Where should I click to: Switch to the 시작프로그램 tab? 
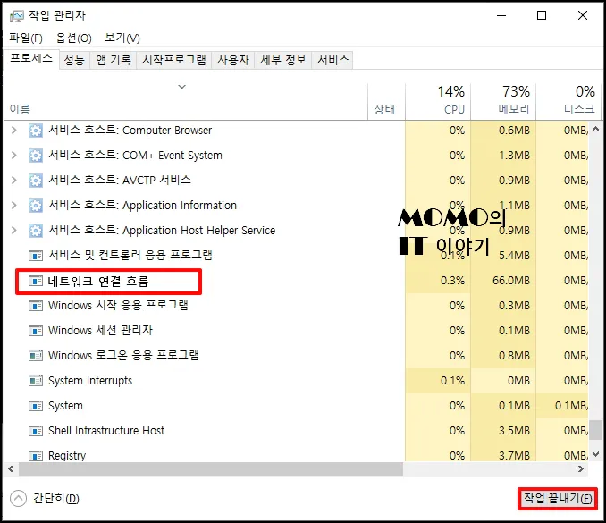coord(174,60)
